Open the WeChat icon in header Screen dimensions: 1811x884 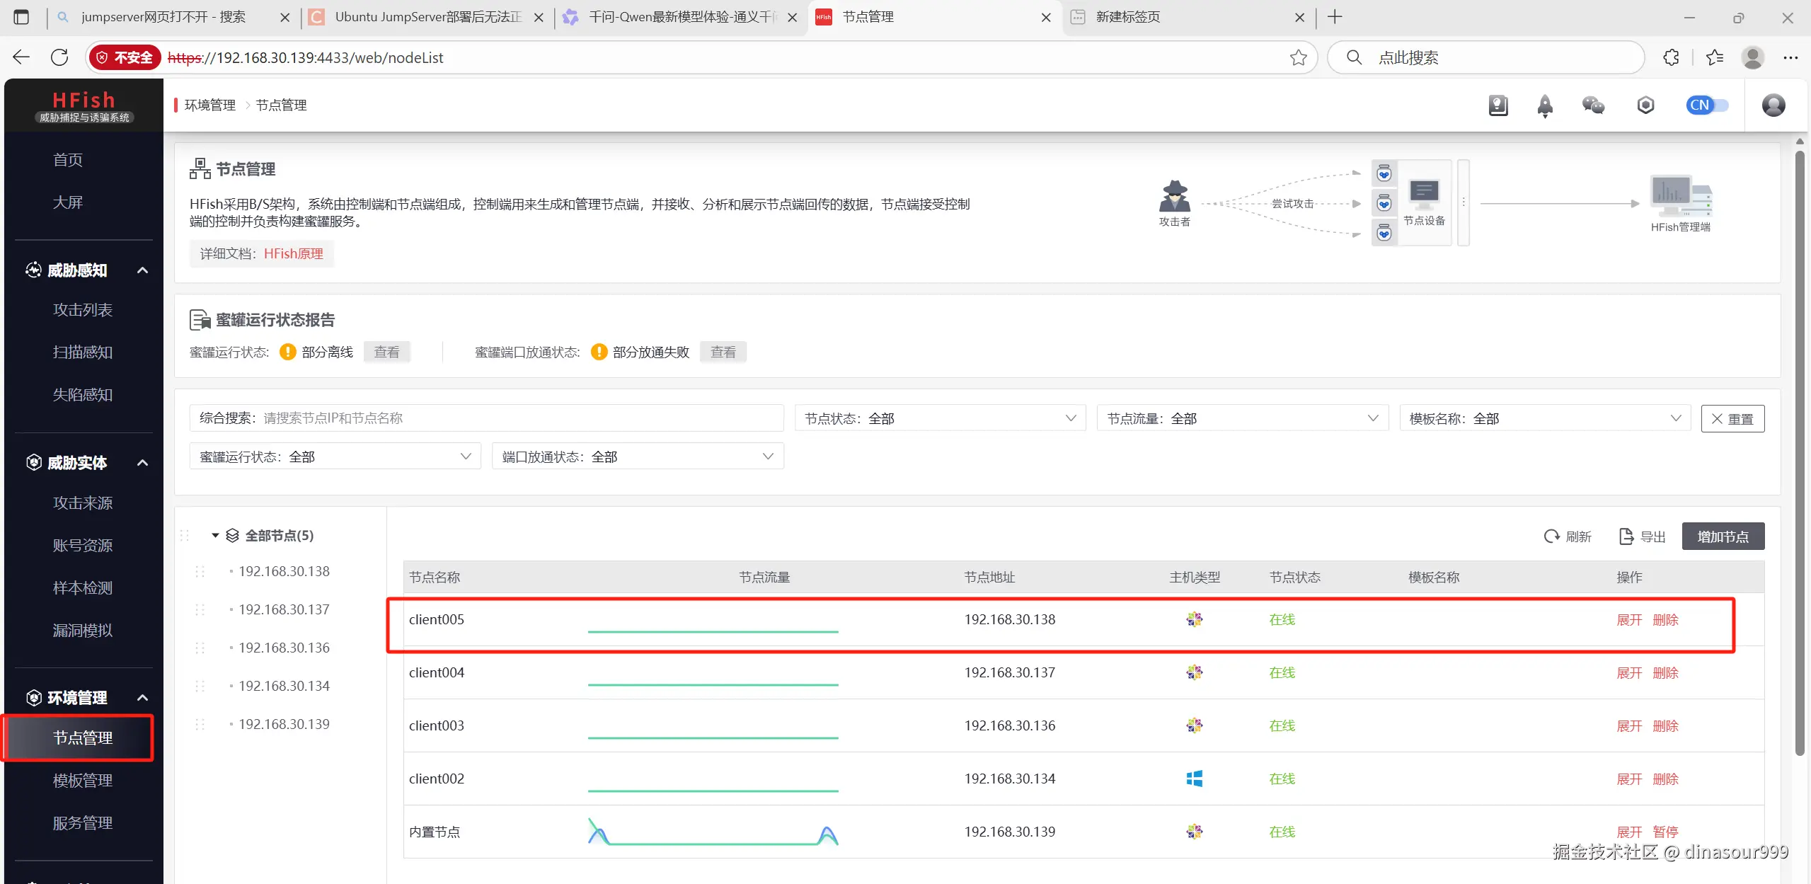pos(1593,105)
